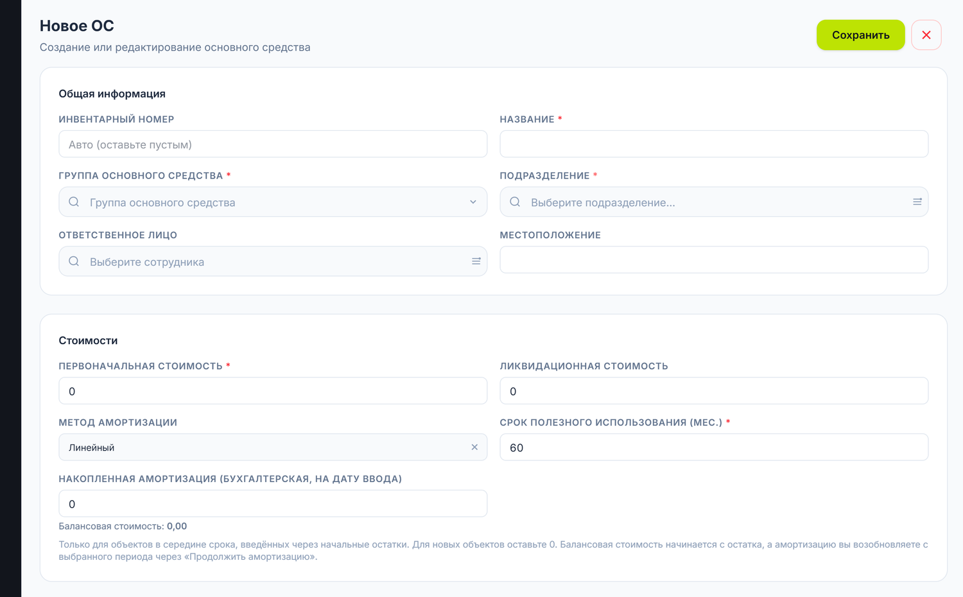The width and height of the screenshot is (963, 597).
Task: Click the hint text about начальные остатки
Action: point(493,550)
